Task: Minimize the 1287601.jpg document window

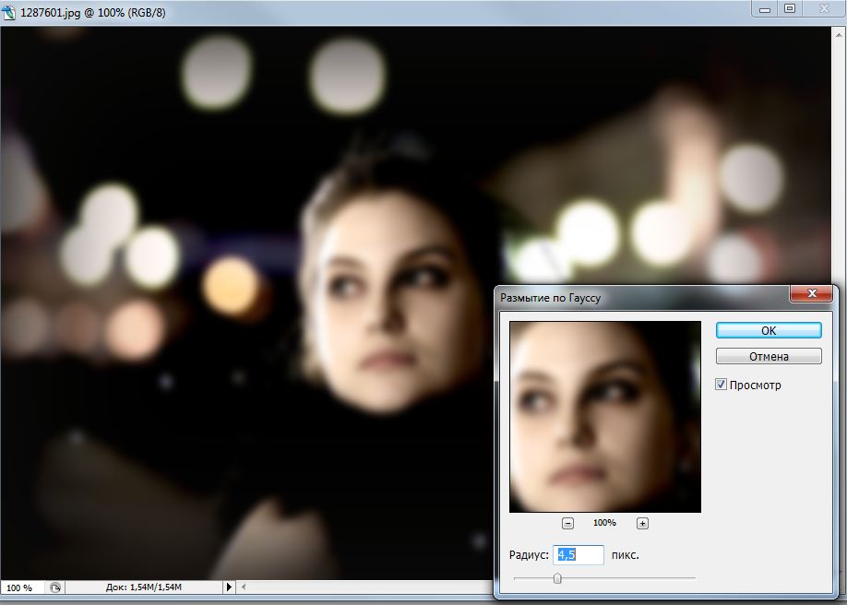Action: point(765,9)
